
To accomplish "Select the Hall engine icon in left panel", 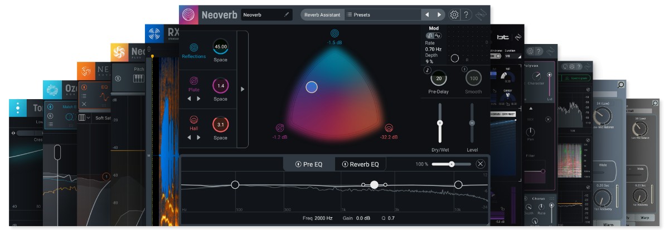I will click(194, 119).
